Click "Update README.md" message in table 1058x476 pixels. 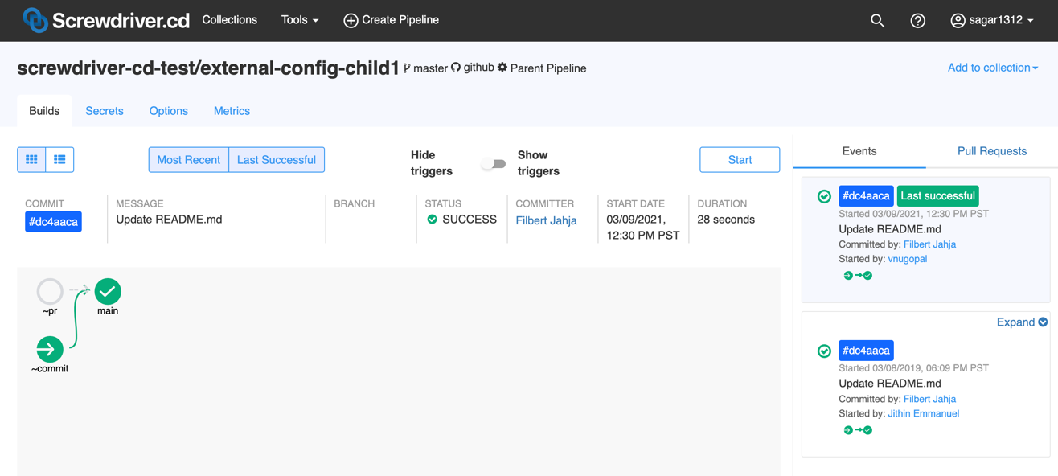[169, 220]
